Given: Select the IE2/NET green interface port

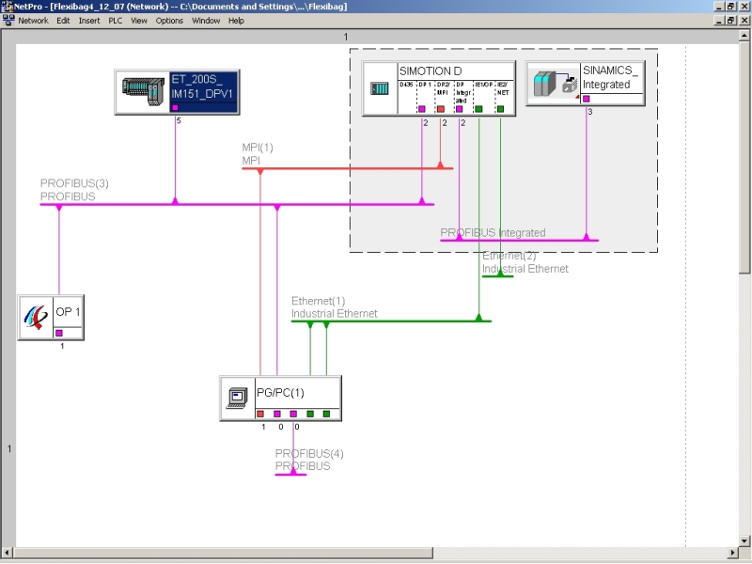Looking at the screenshot, I should pos(501,109).
